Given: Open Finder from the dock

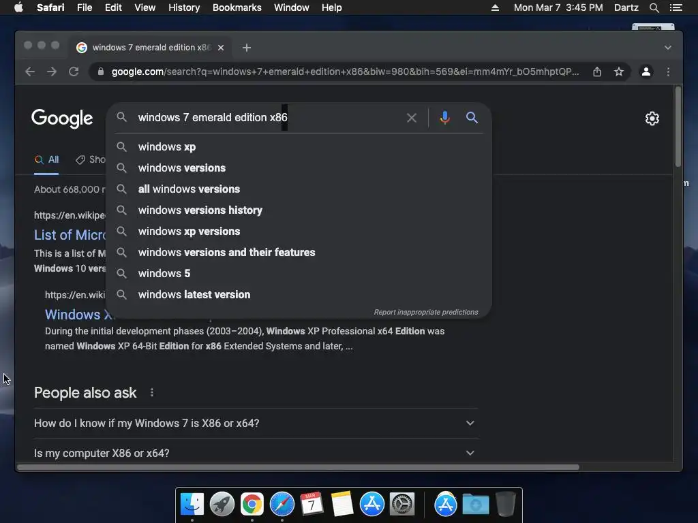Looking at the screenshot, I should click(x=192, y=504).
